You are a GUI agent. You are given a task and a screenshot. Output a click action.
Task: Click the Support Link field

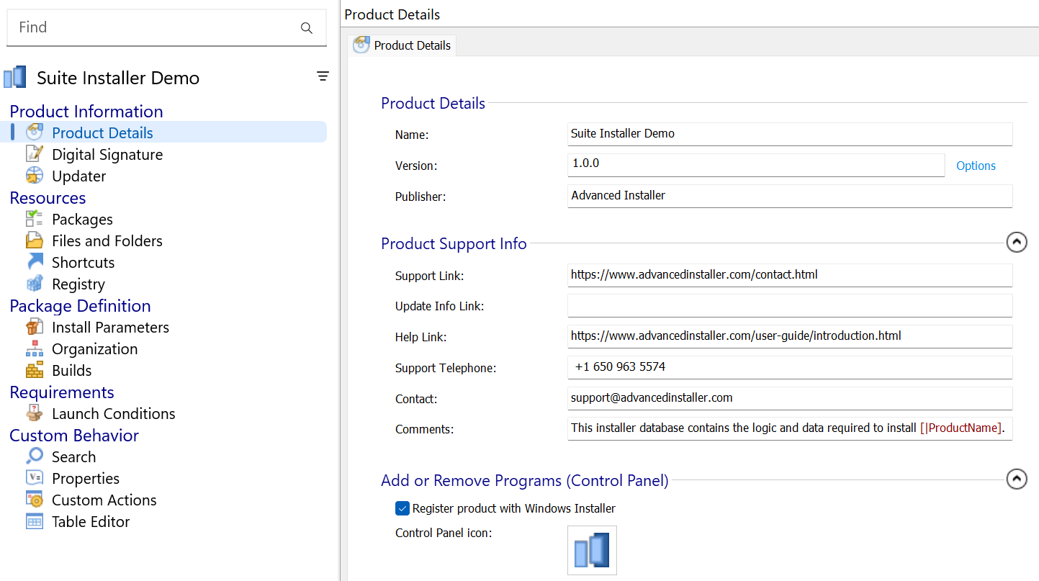[x=790, y=275]
